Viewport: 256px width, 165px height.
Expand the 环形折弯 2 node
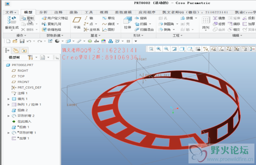click(x=9, y=116)
